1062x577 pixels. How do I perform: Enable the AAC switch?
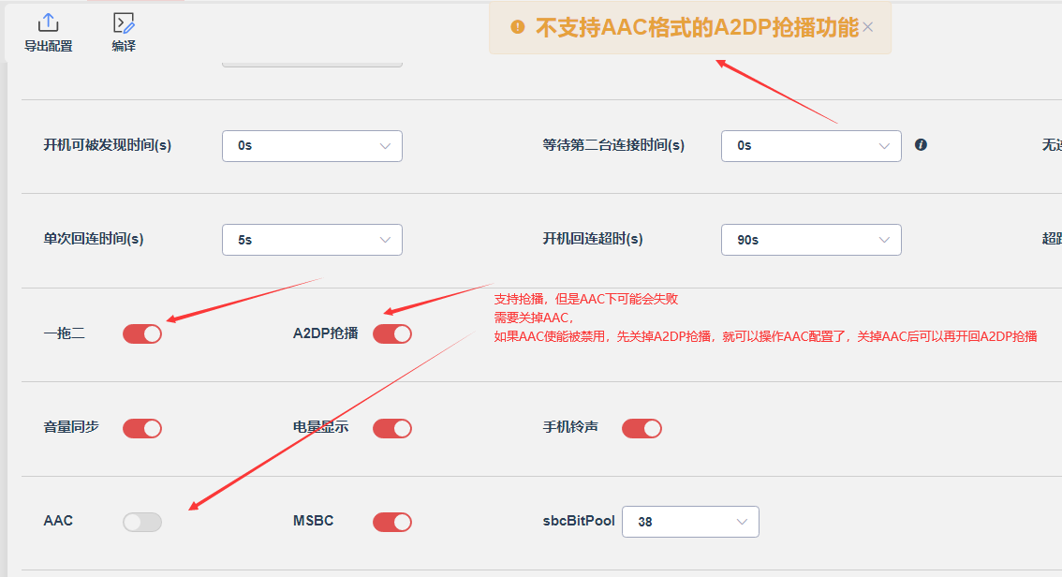click(142, 522)
